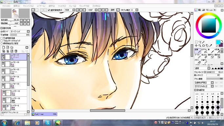Select the rectangular selection tool

point(196,42)
